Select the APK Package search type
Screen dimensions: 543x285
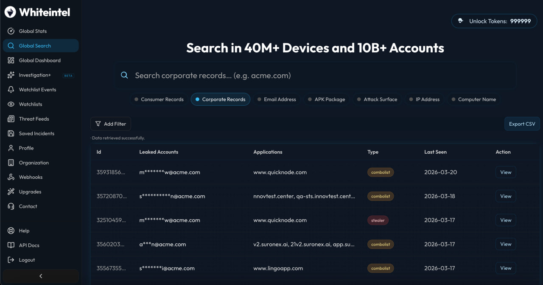[x=327, y=99]
